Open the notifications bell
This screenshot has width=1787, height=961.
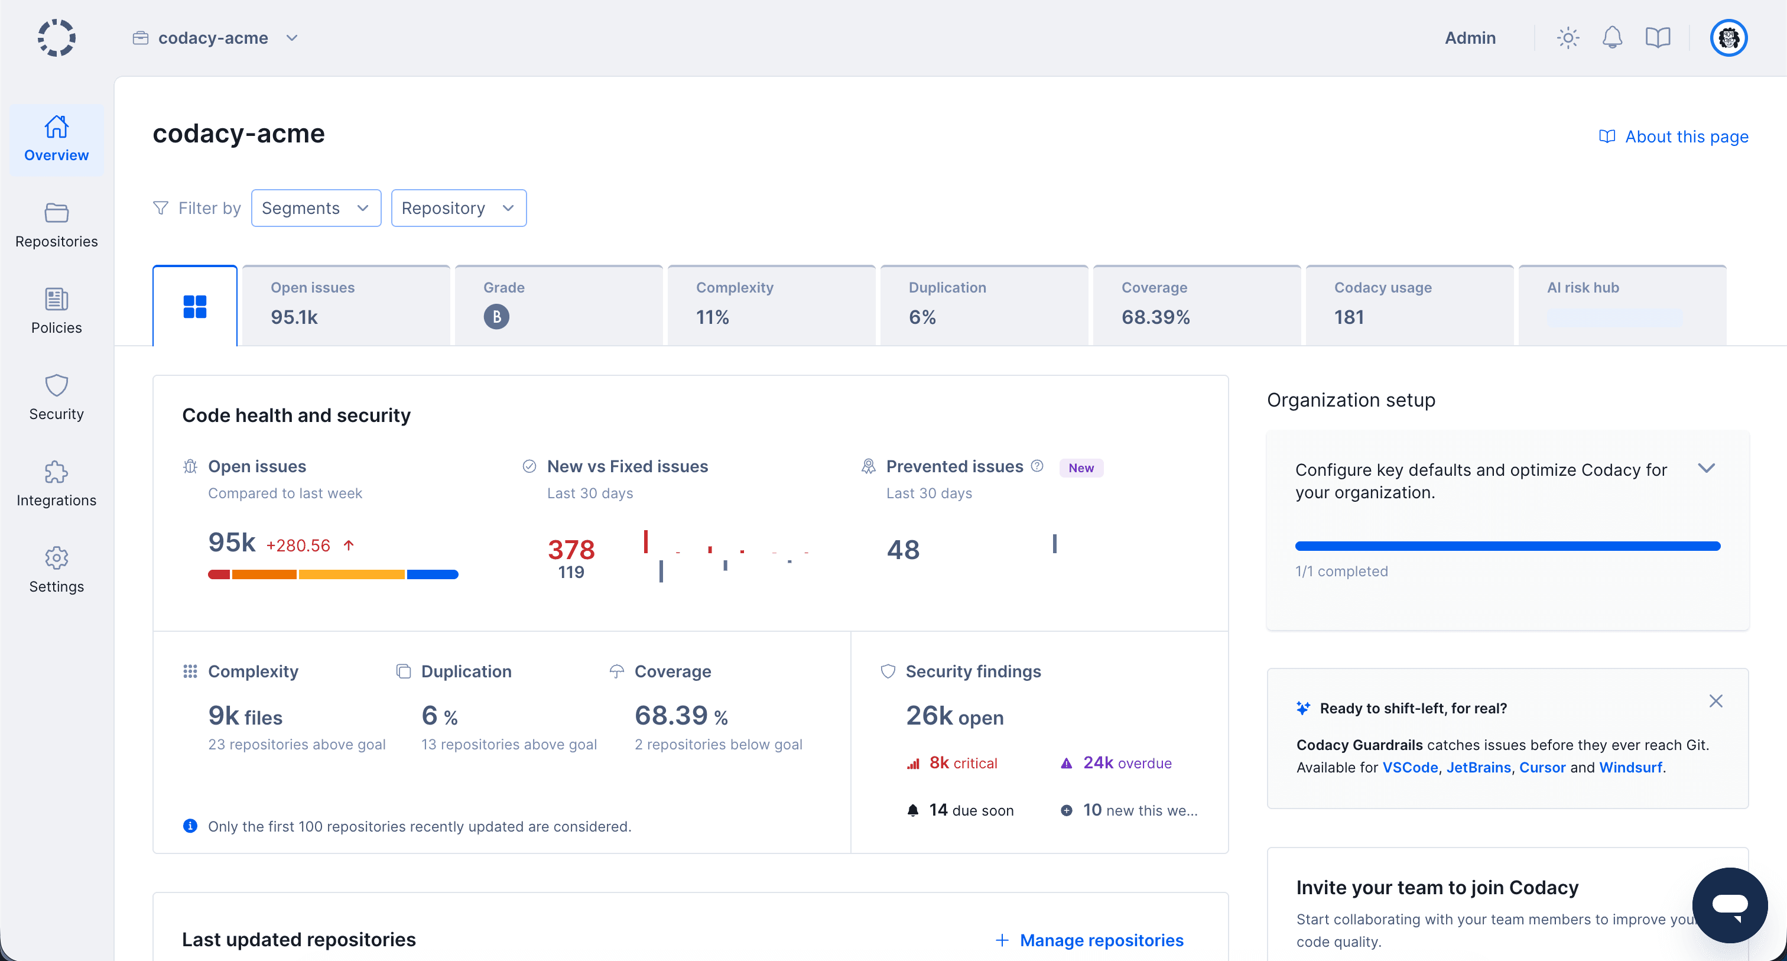coord(1612,37)
